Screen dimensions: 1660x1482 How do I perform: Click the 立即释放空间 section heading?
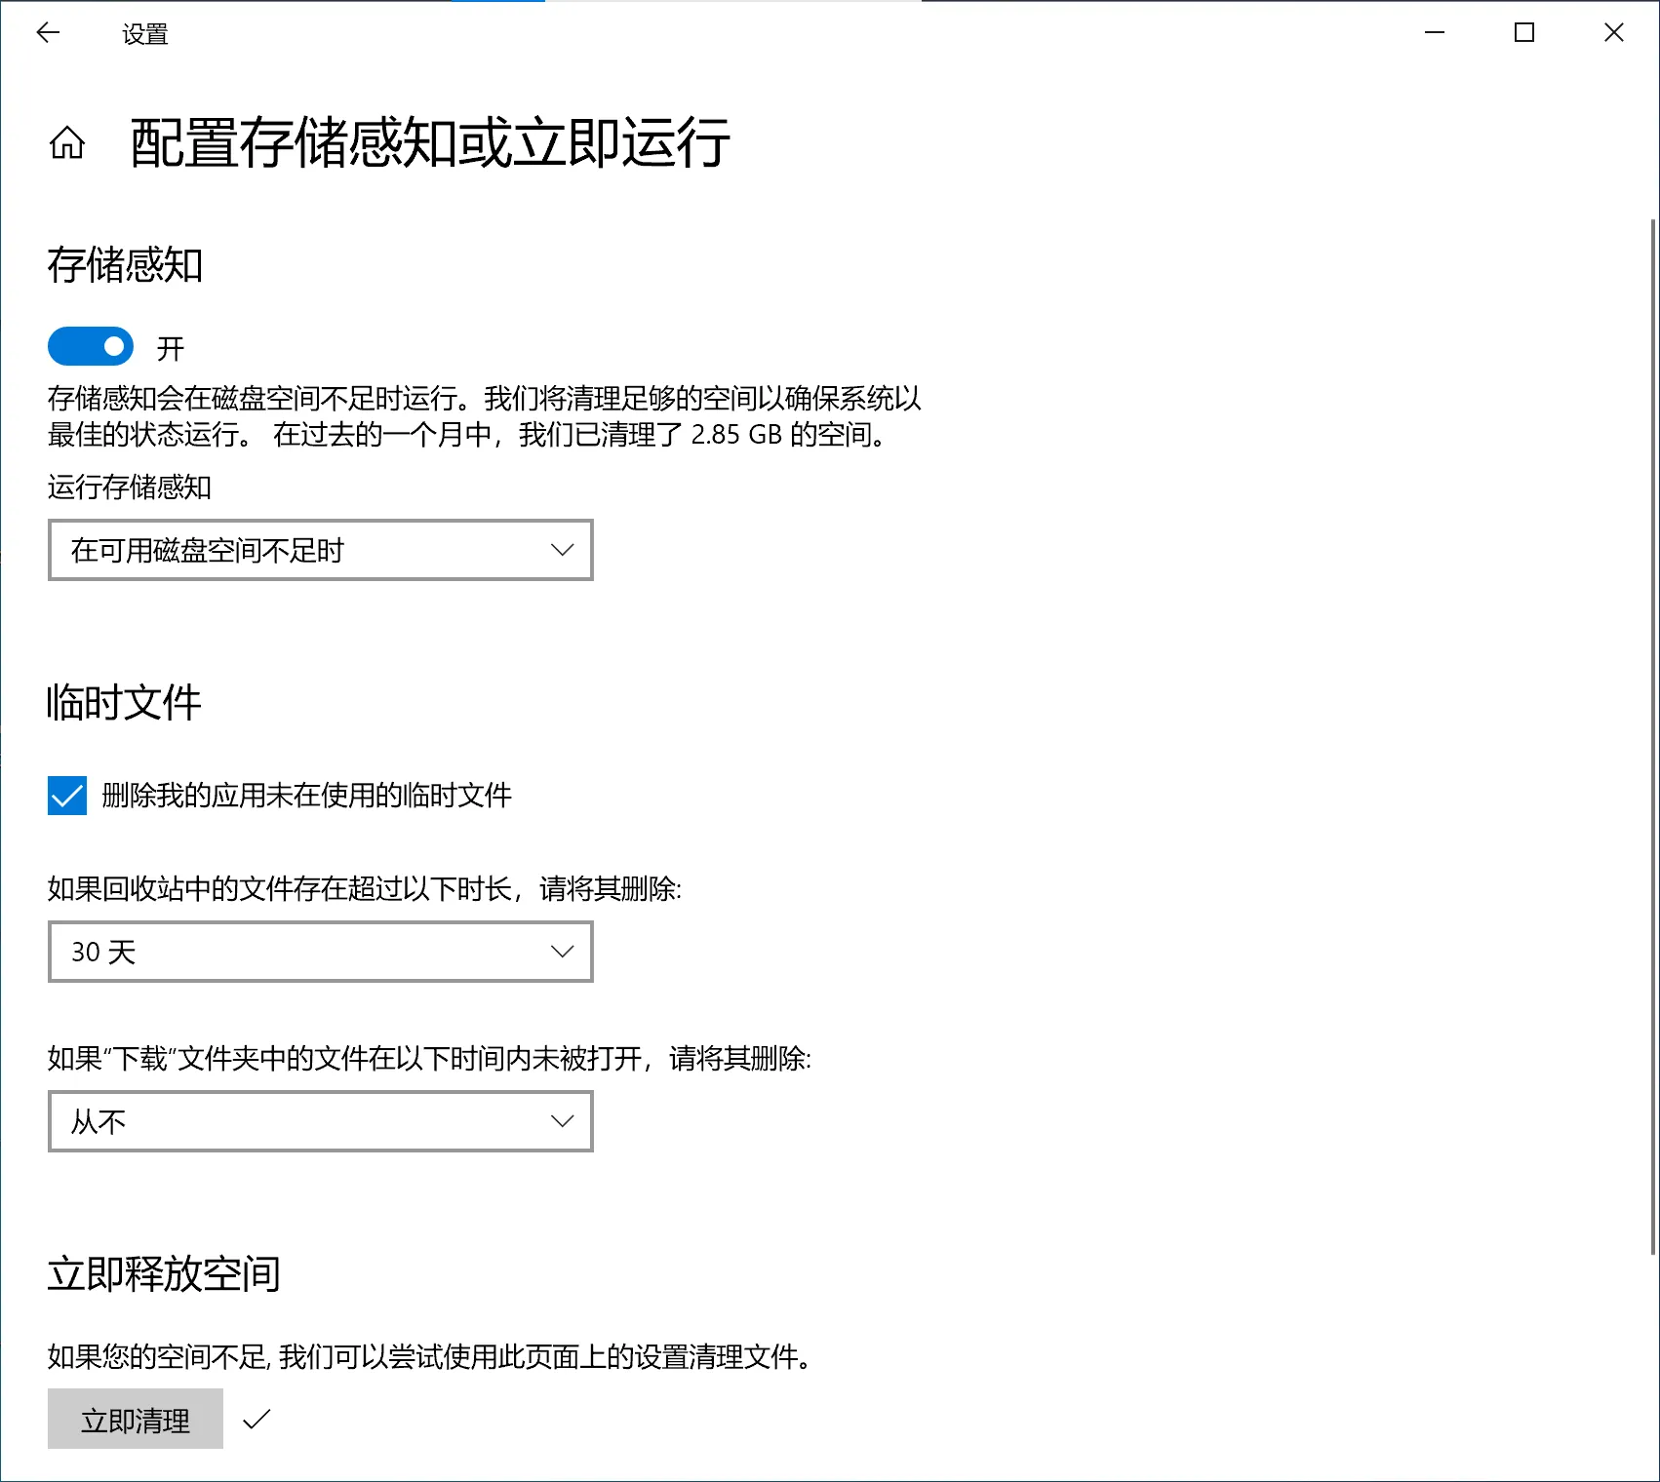164,1273
